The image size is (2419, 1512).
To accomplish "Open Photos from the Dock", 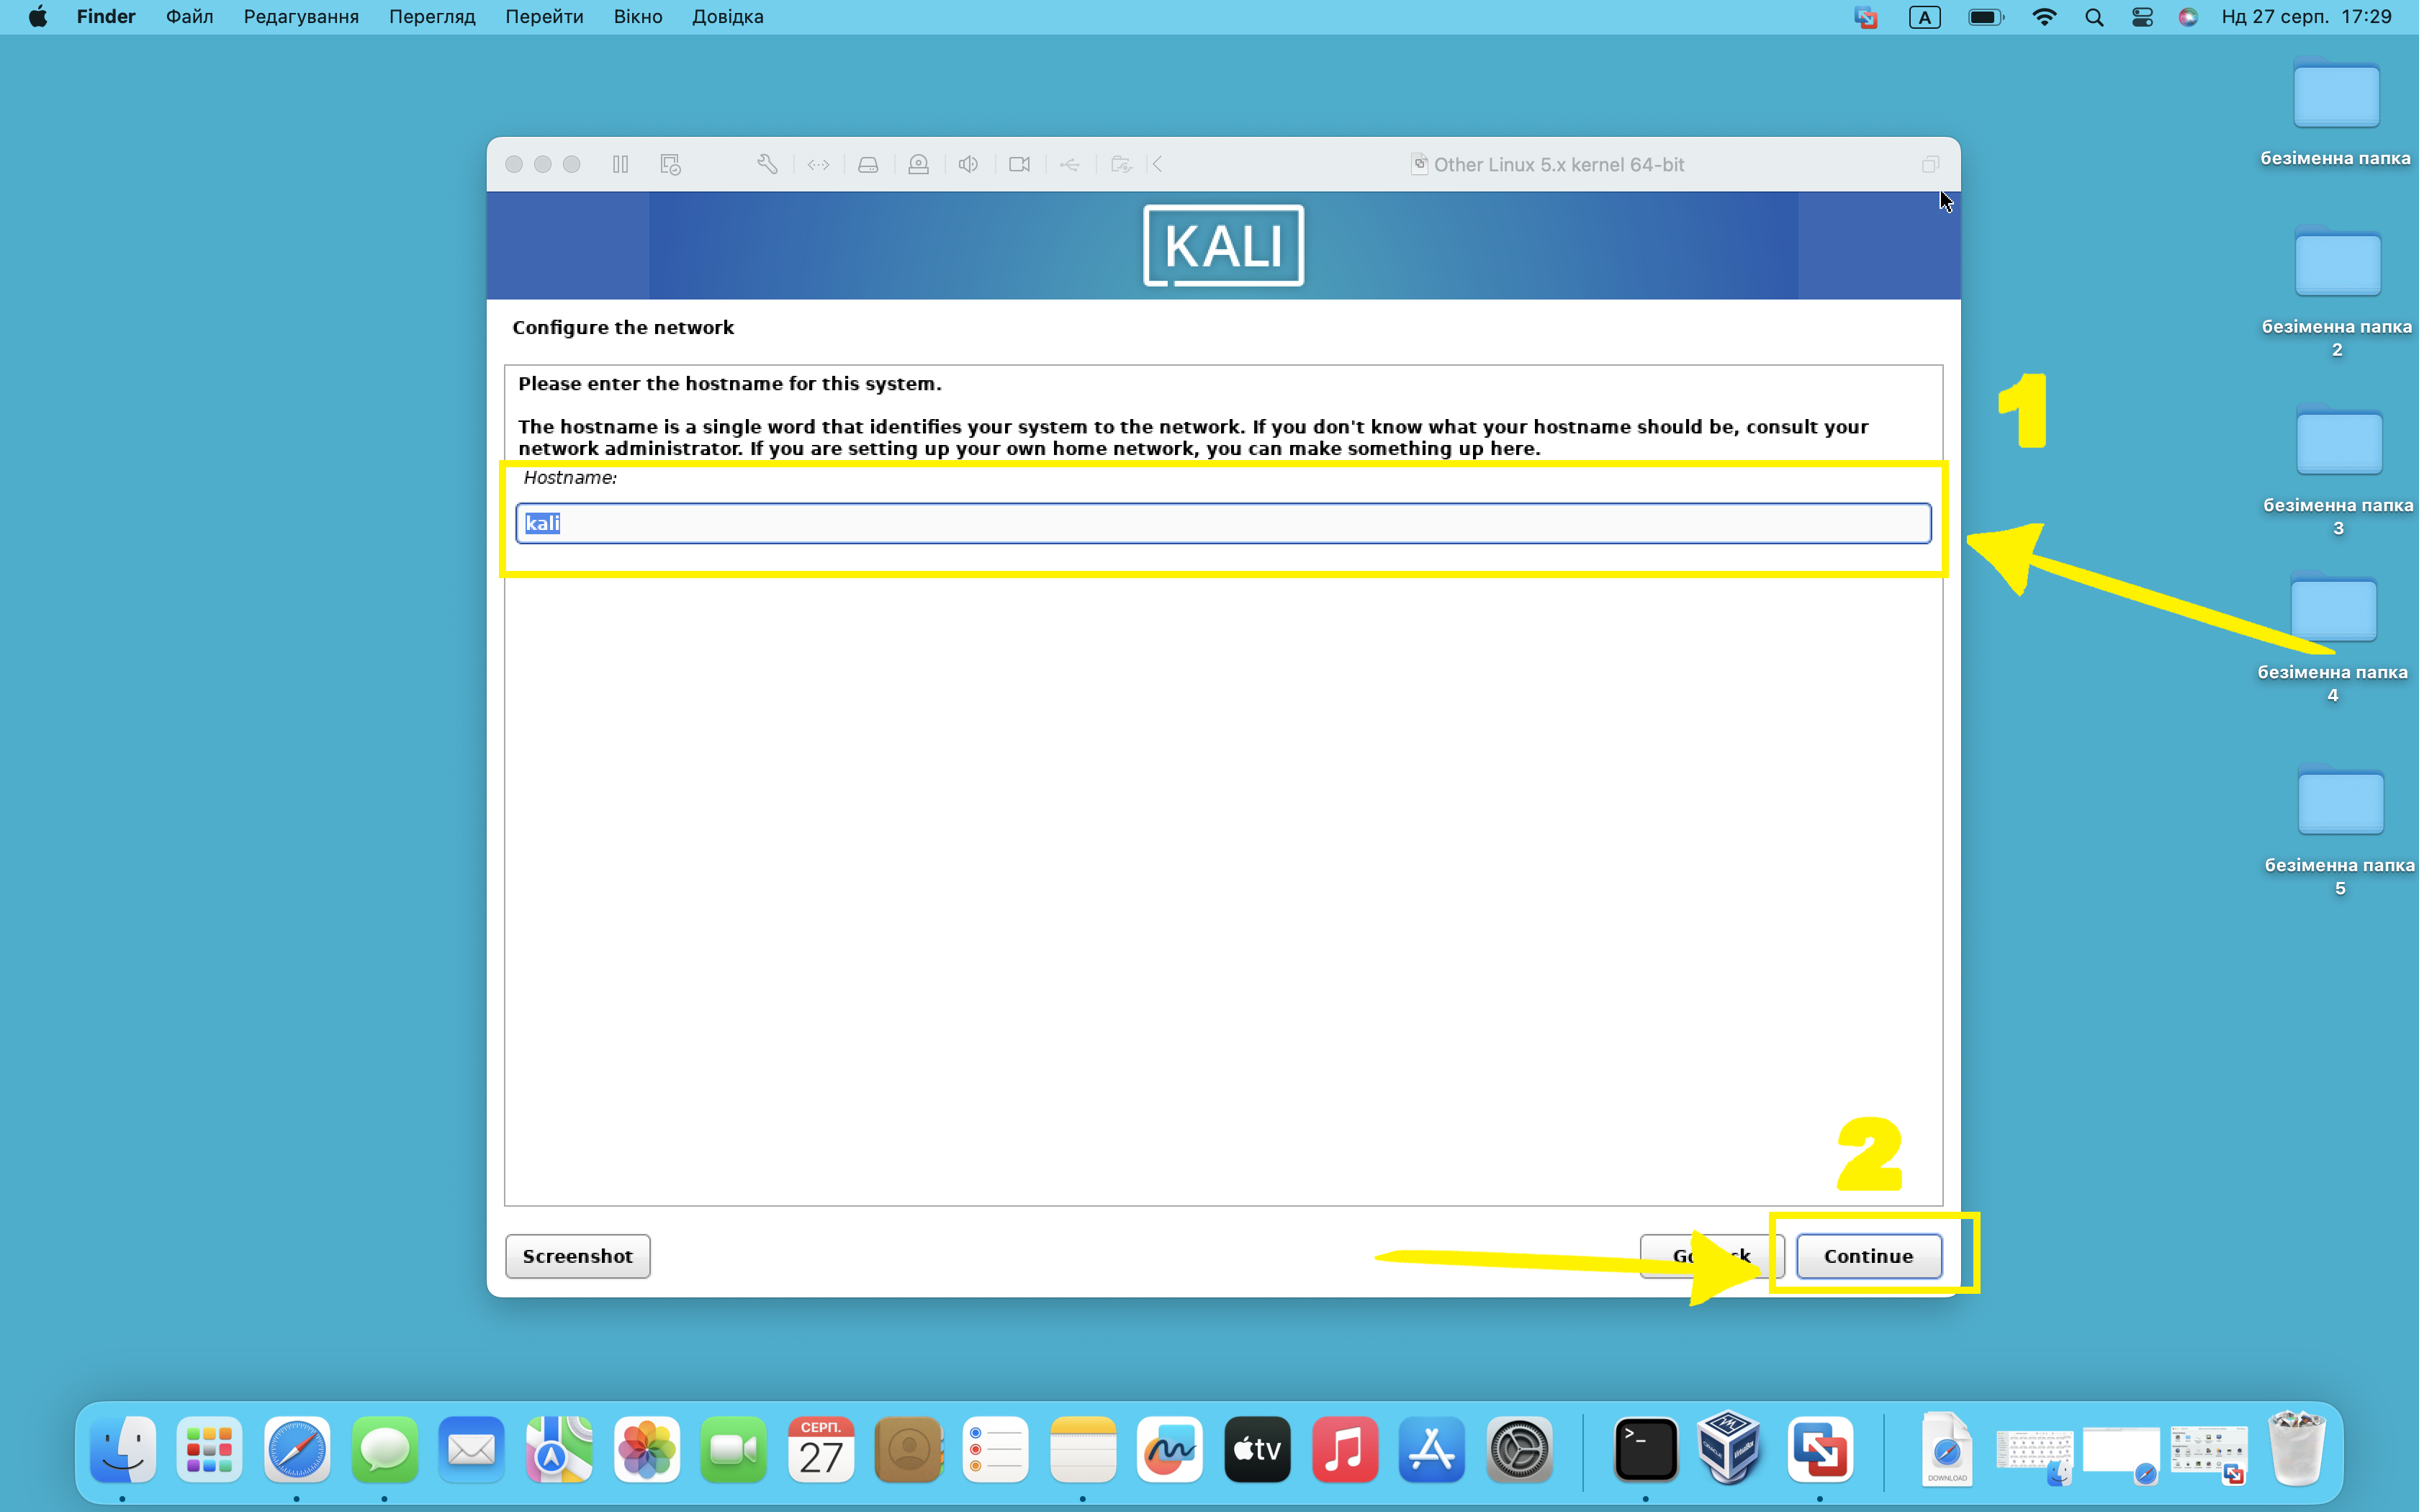I will pyautogui.click(x=647, y=1449).
